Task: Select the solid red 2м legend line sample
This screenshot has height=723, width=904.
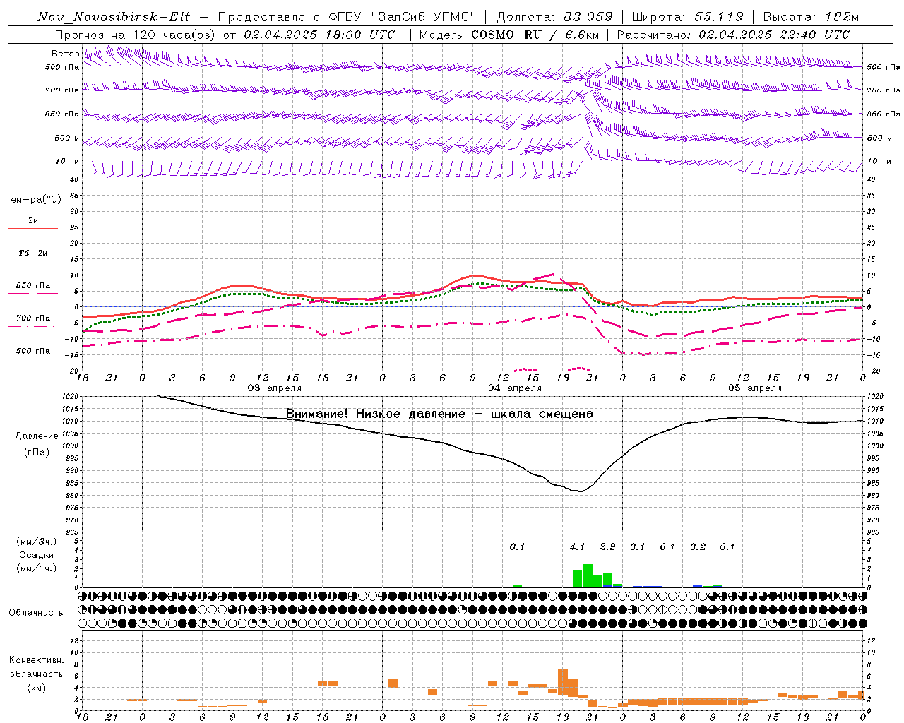Action: click(x=32, y=228)
